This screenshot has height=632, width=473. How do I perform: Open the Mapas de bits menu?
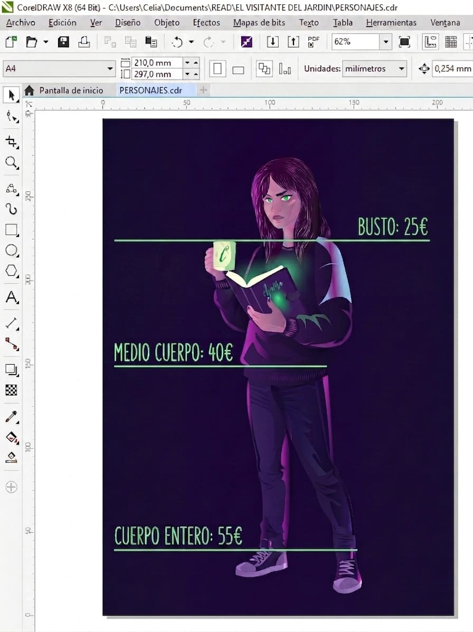pyautogui.click(x=259, y=23)
